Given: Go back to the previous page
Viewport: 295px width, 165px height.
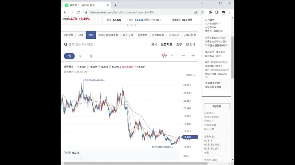Looking at the screenshot, I should (x=65, y=12).
